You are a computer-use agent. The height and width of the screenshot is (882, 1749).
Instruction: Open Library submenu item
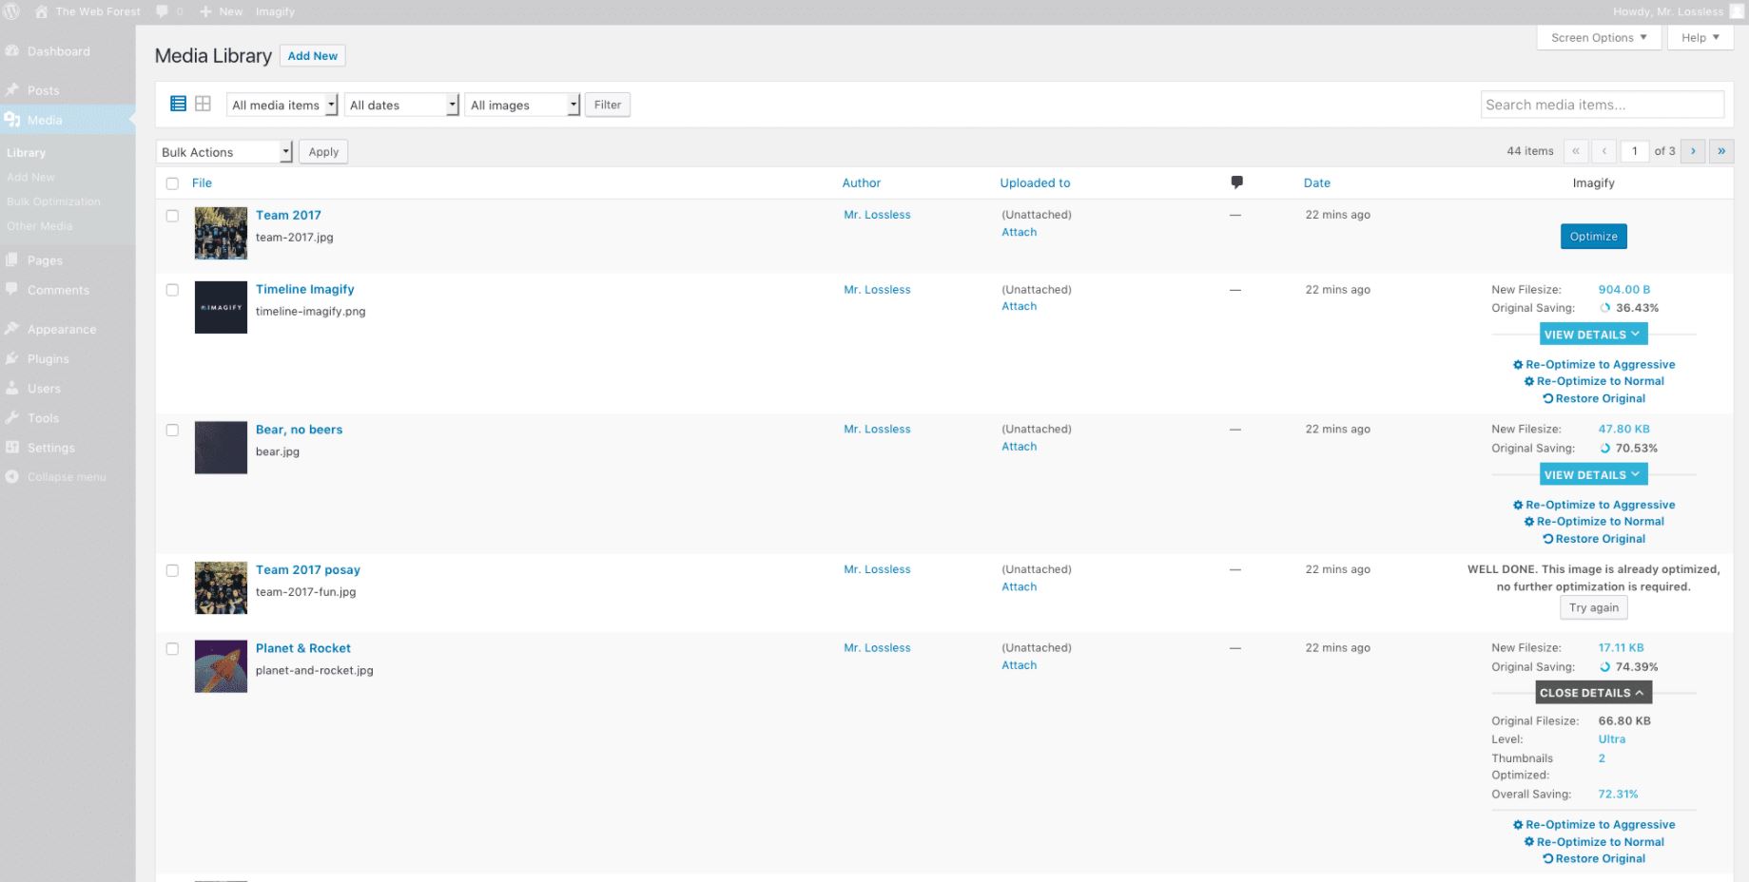tap(26, 153)
